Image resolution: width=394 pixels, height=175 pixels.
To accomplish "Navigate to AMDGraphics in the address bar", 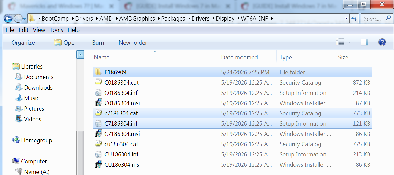I will pyautogui.click(x=137, y=19).
